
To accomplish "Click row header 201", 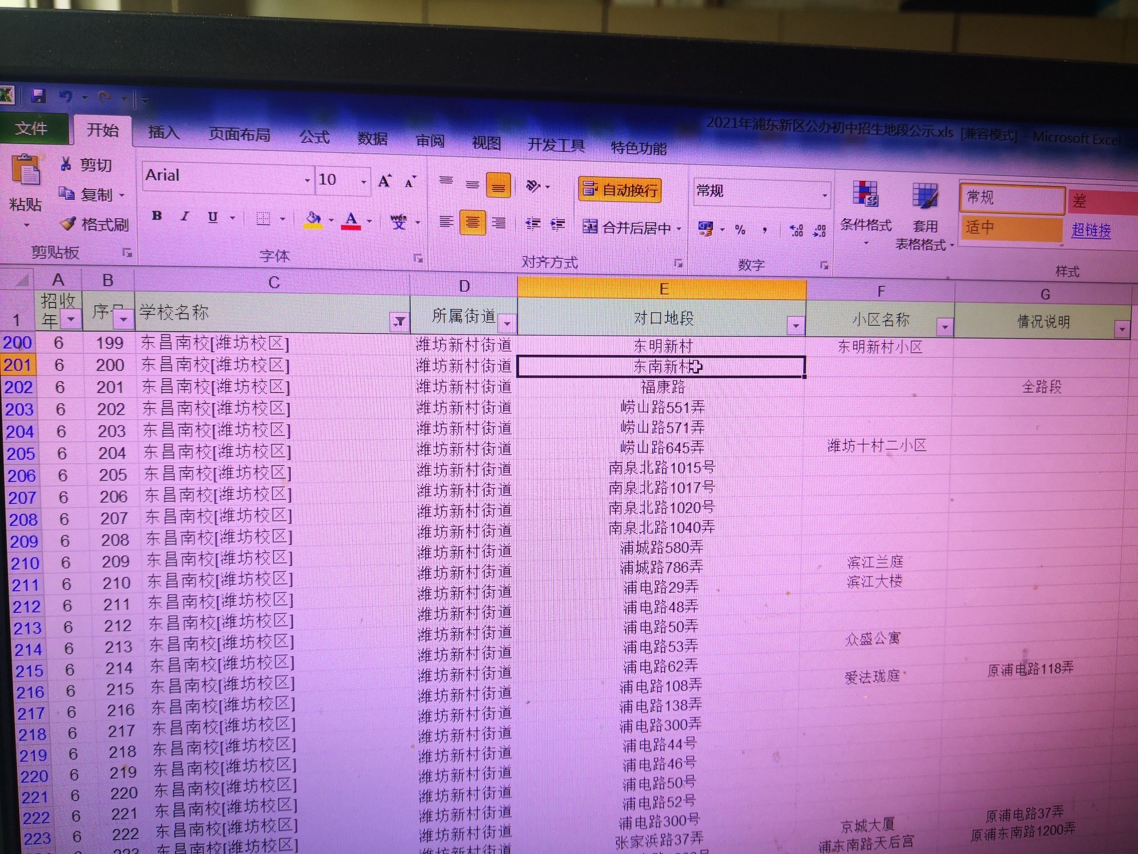I will click(17, 364).
